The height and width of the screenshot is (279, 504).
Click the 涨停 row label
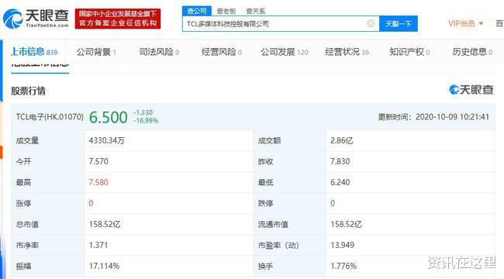coord(23,203)
